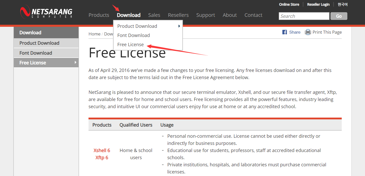Open the Contact menu
The image size is (365, 176).
coord(253,15)
